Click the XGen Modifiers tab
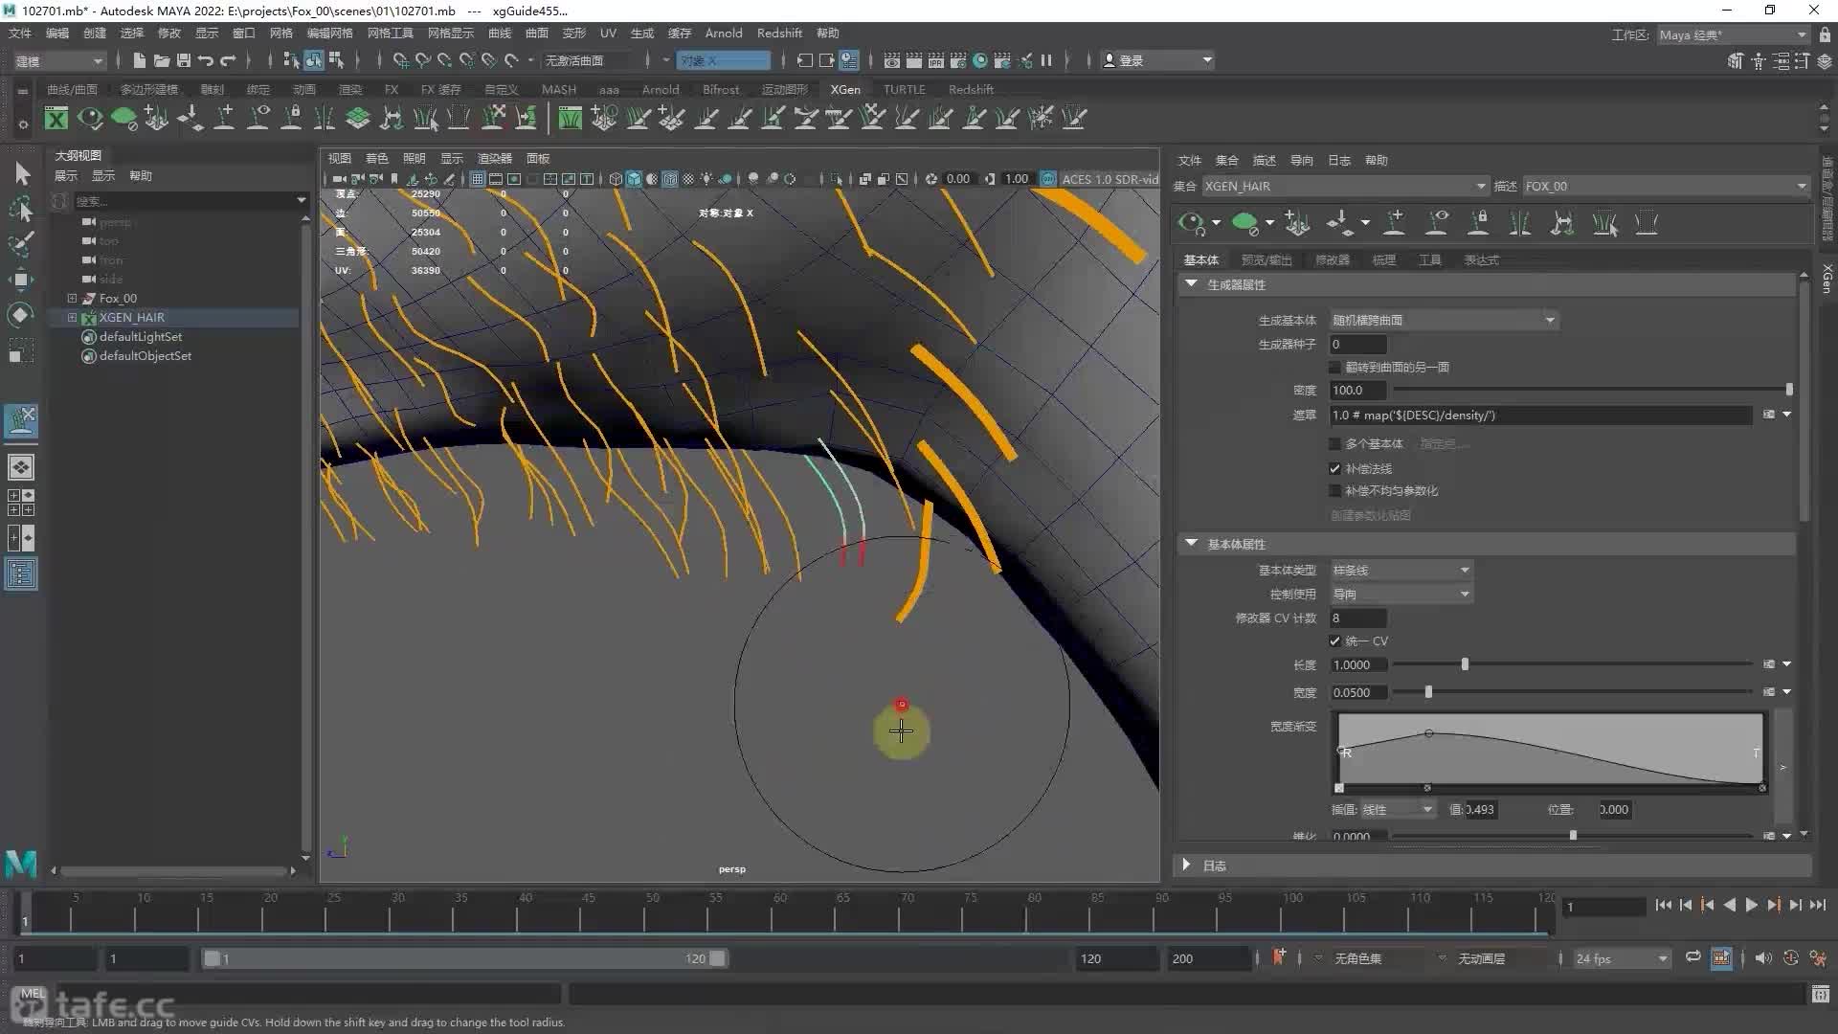1838x1034 pixels. (x=1333, y=260)
